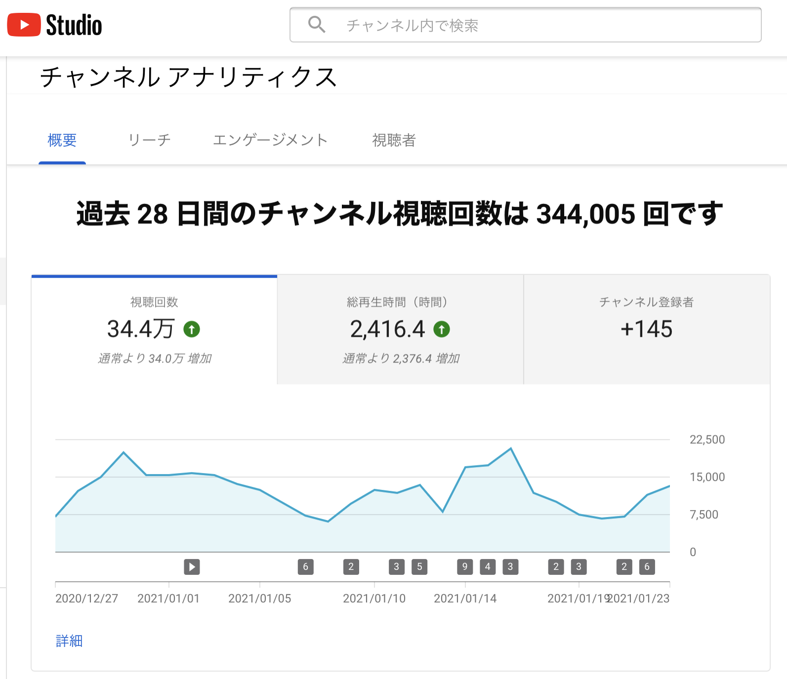The image size is (787, 679).
Task: Click the first '6' video marker
Action: 306,566
